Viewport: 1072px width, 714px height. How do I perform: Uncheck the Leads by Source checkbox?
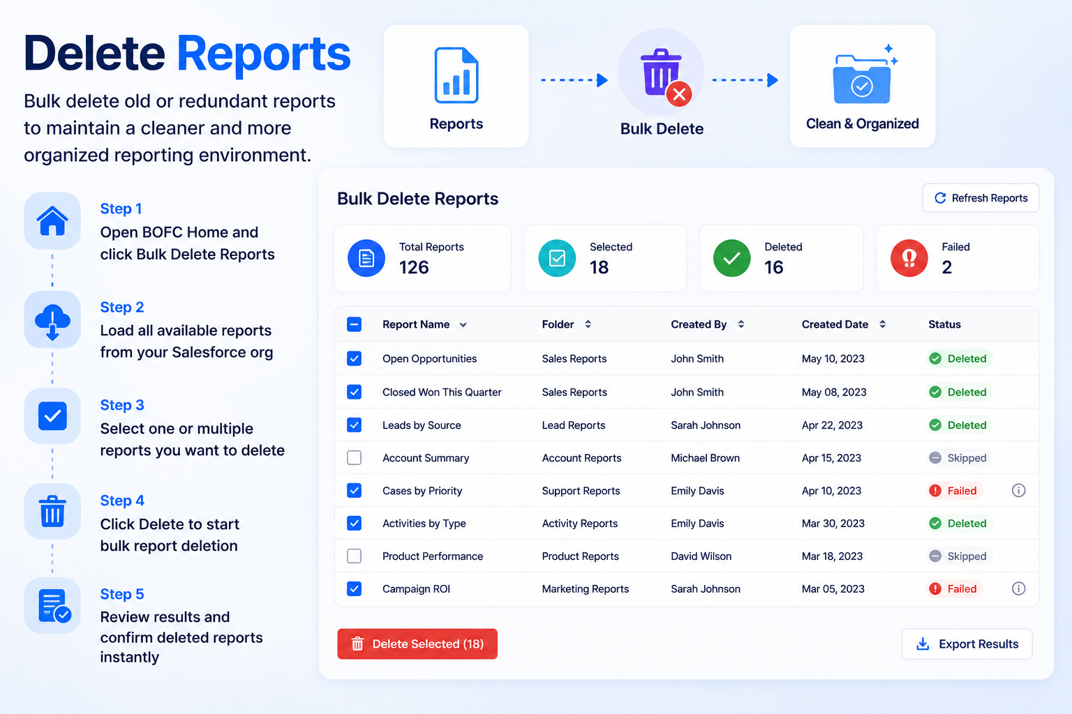point(354,425)
